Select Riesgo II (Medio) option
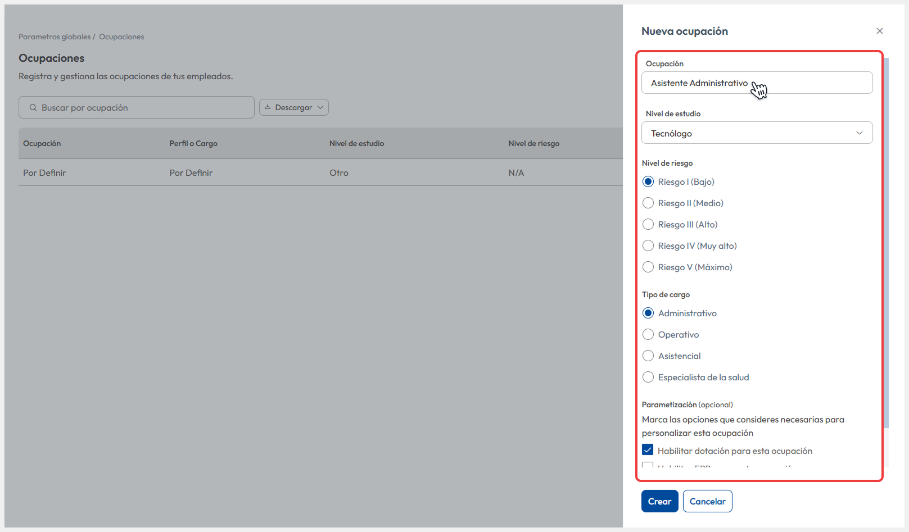 click(648, 203)
